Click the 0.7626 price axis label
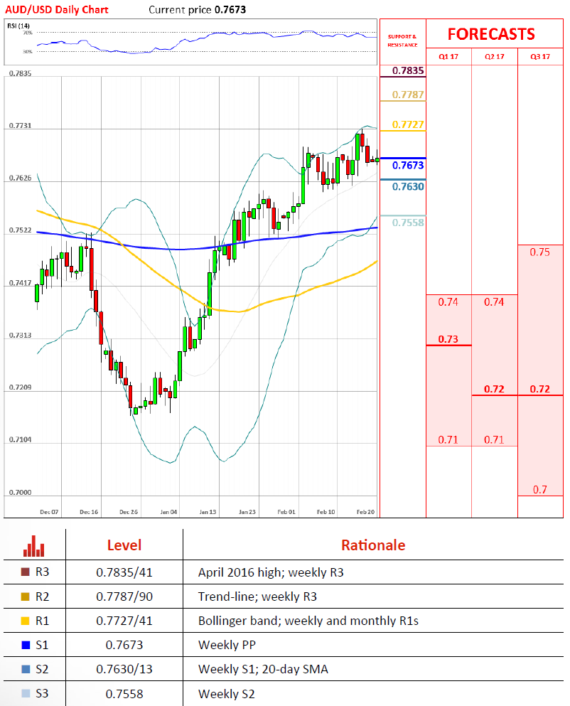Screen dimensions: 570x706 point(21,178)
